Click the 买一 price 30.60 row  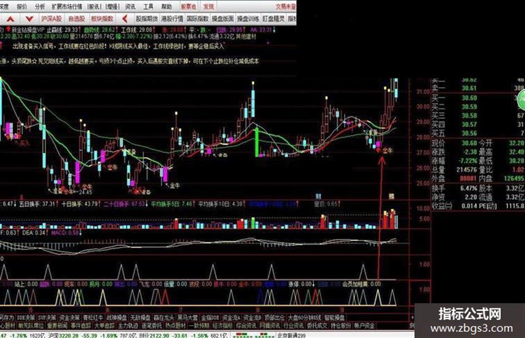[469, 98]
